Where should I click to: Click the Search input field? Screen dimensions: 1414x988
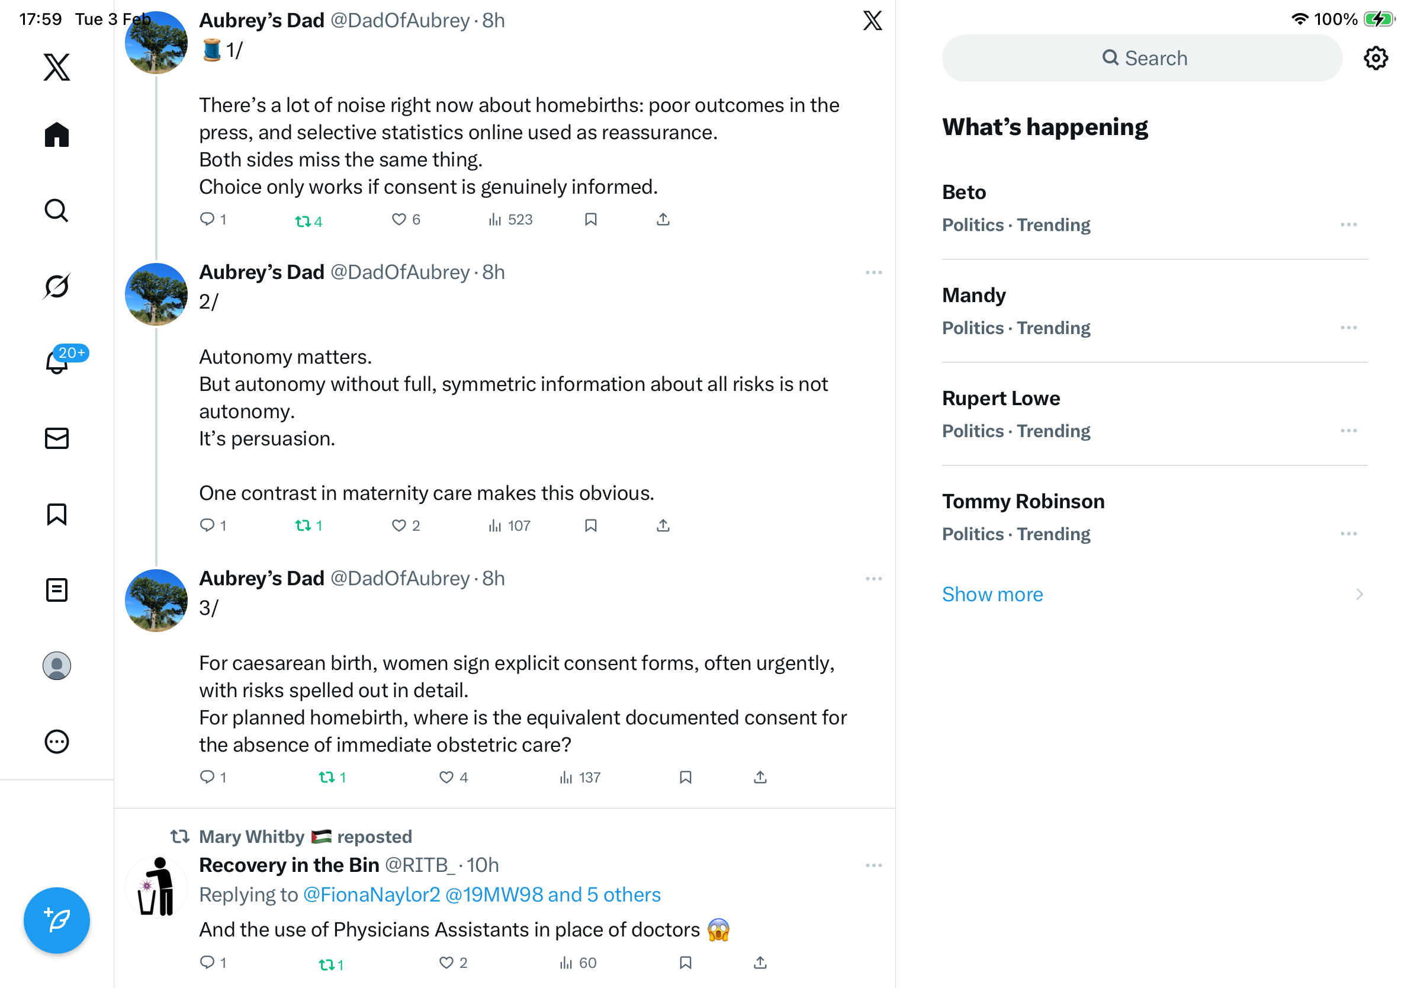pos(1142,59)
